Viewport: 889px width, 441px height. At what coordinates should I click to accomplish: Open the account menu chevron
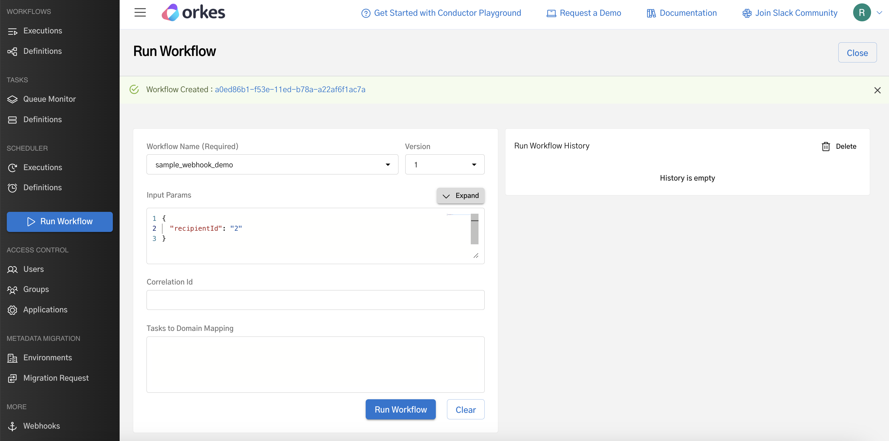(880, 12)
